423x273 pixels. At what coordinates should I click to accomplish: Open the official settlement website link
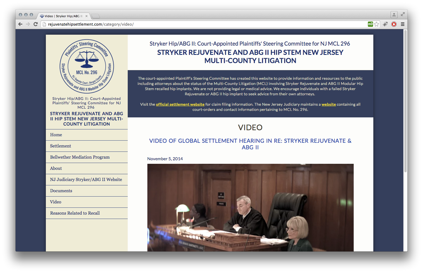[180, 104]
